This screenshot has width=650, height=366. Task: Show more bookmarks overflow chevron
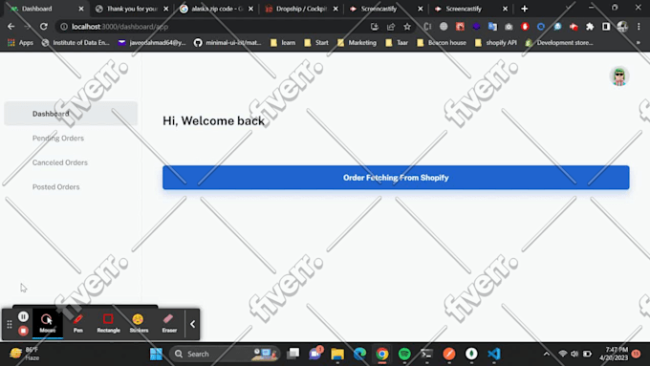tap(639, 43)
